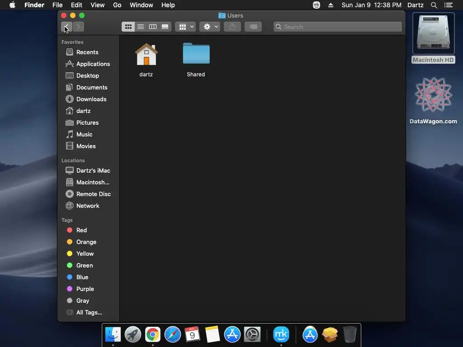The image size is (463, 347).
Task: Open the gear Action menu
Action: click(x=210, y=27)
